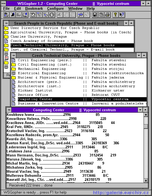
Task: Go to the home gopher icon
Action: pyautogui.click(x=33, y=15)
